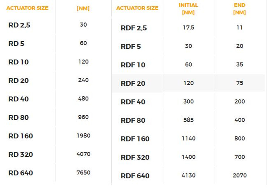Click the left table ACTUATOR SIZE header
The image size is (267, 189).
point(28,8)
